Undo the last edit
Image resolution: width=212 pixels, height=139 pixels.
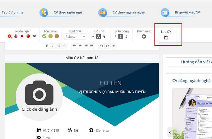(101, 46)
